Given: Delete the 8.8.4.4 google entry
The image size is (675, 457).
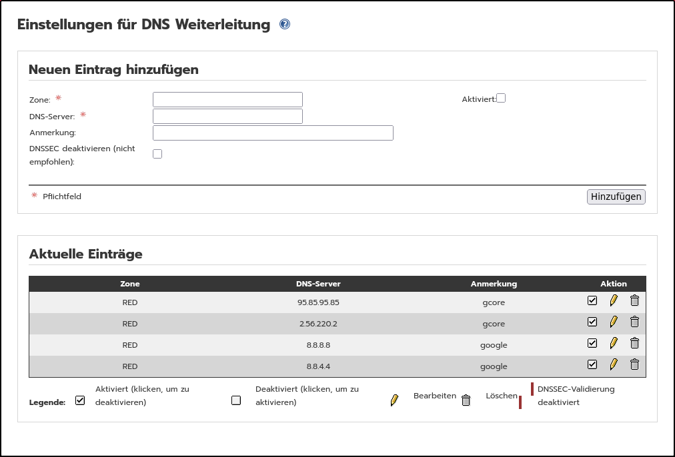Looking at the screenshot, I should [634, 364].
